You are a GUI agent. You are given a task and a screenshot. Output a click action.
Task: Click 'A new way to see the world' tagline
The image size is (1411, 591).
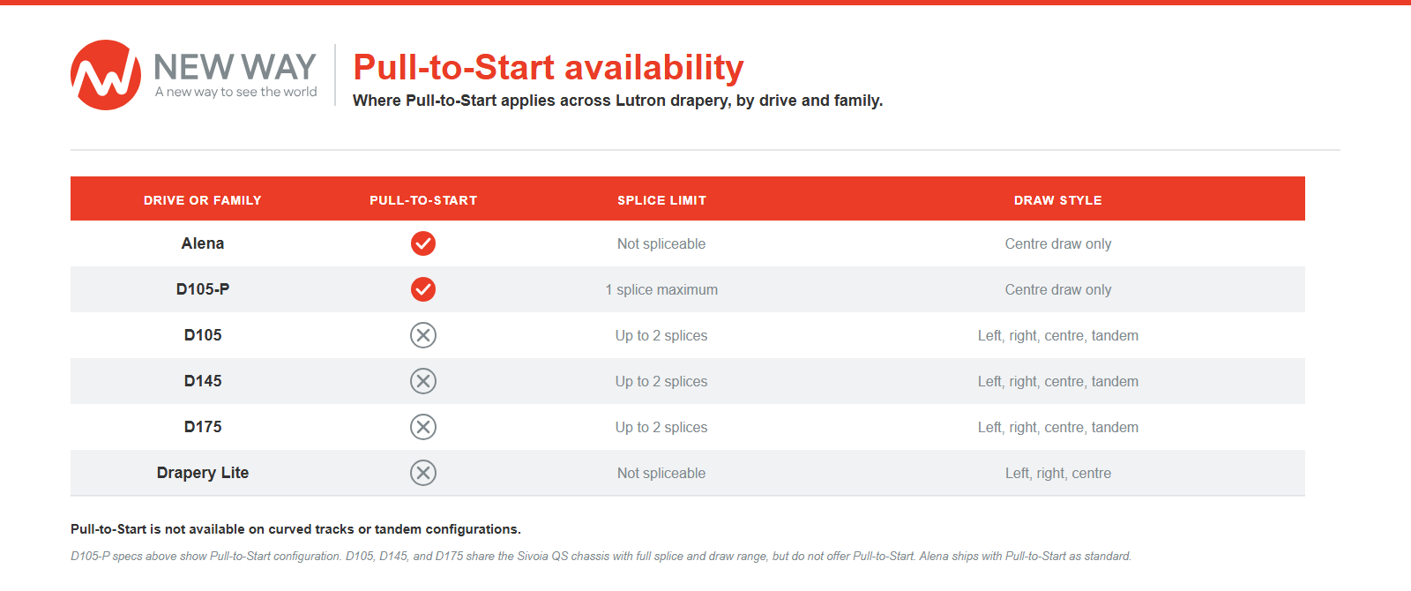click(x=235, y=92)
